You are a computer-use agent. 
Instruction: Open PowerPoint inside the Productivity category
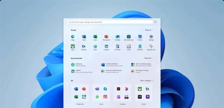pyautogui.click(x=84, y=89)
